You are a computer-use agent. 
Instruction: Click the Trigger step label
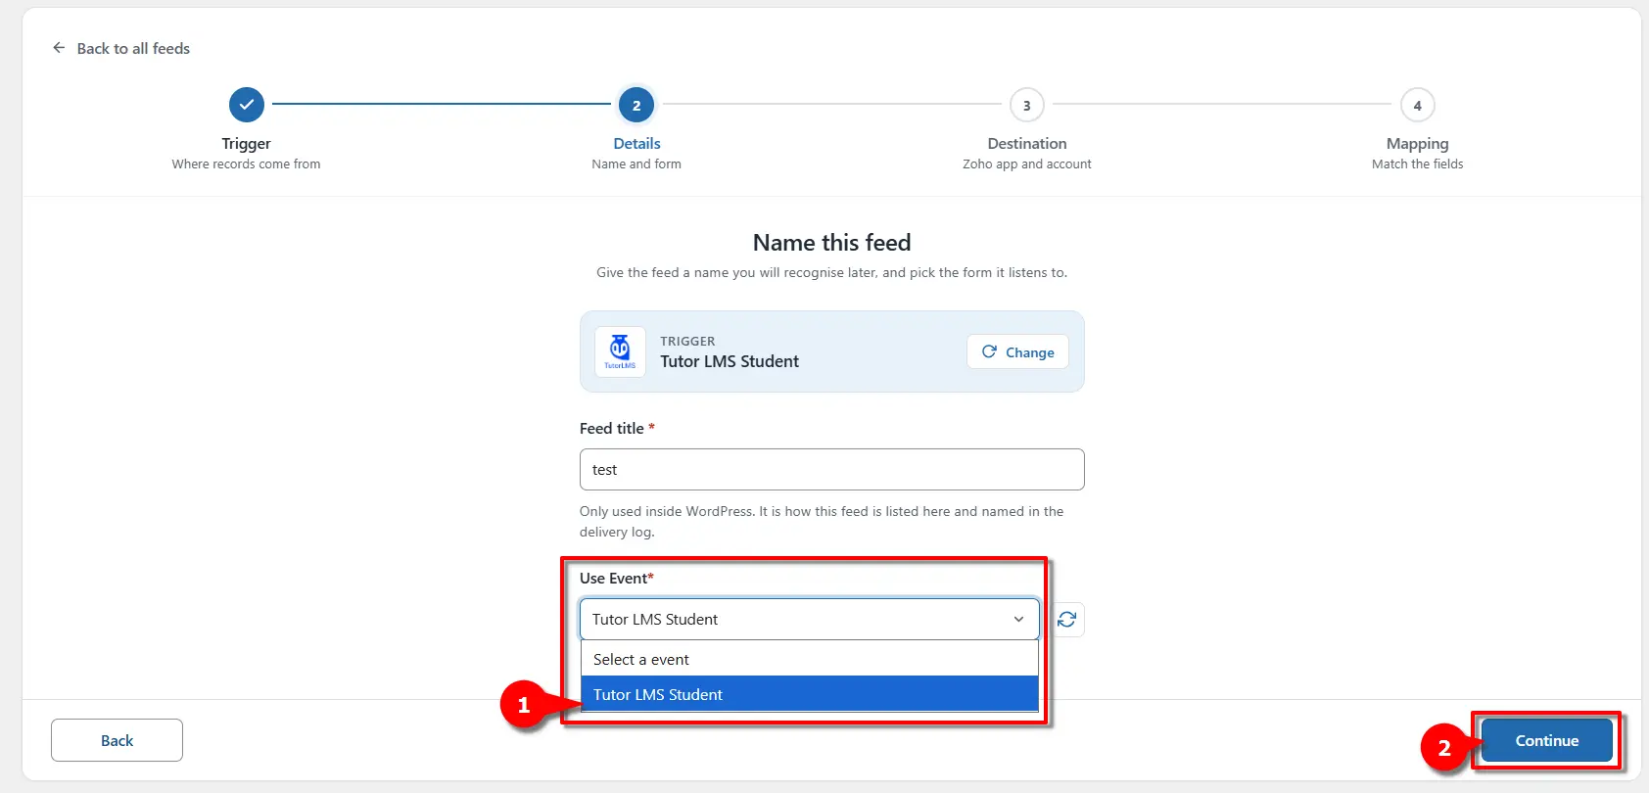(x=246, y=143)
